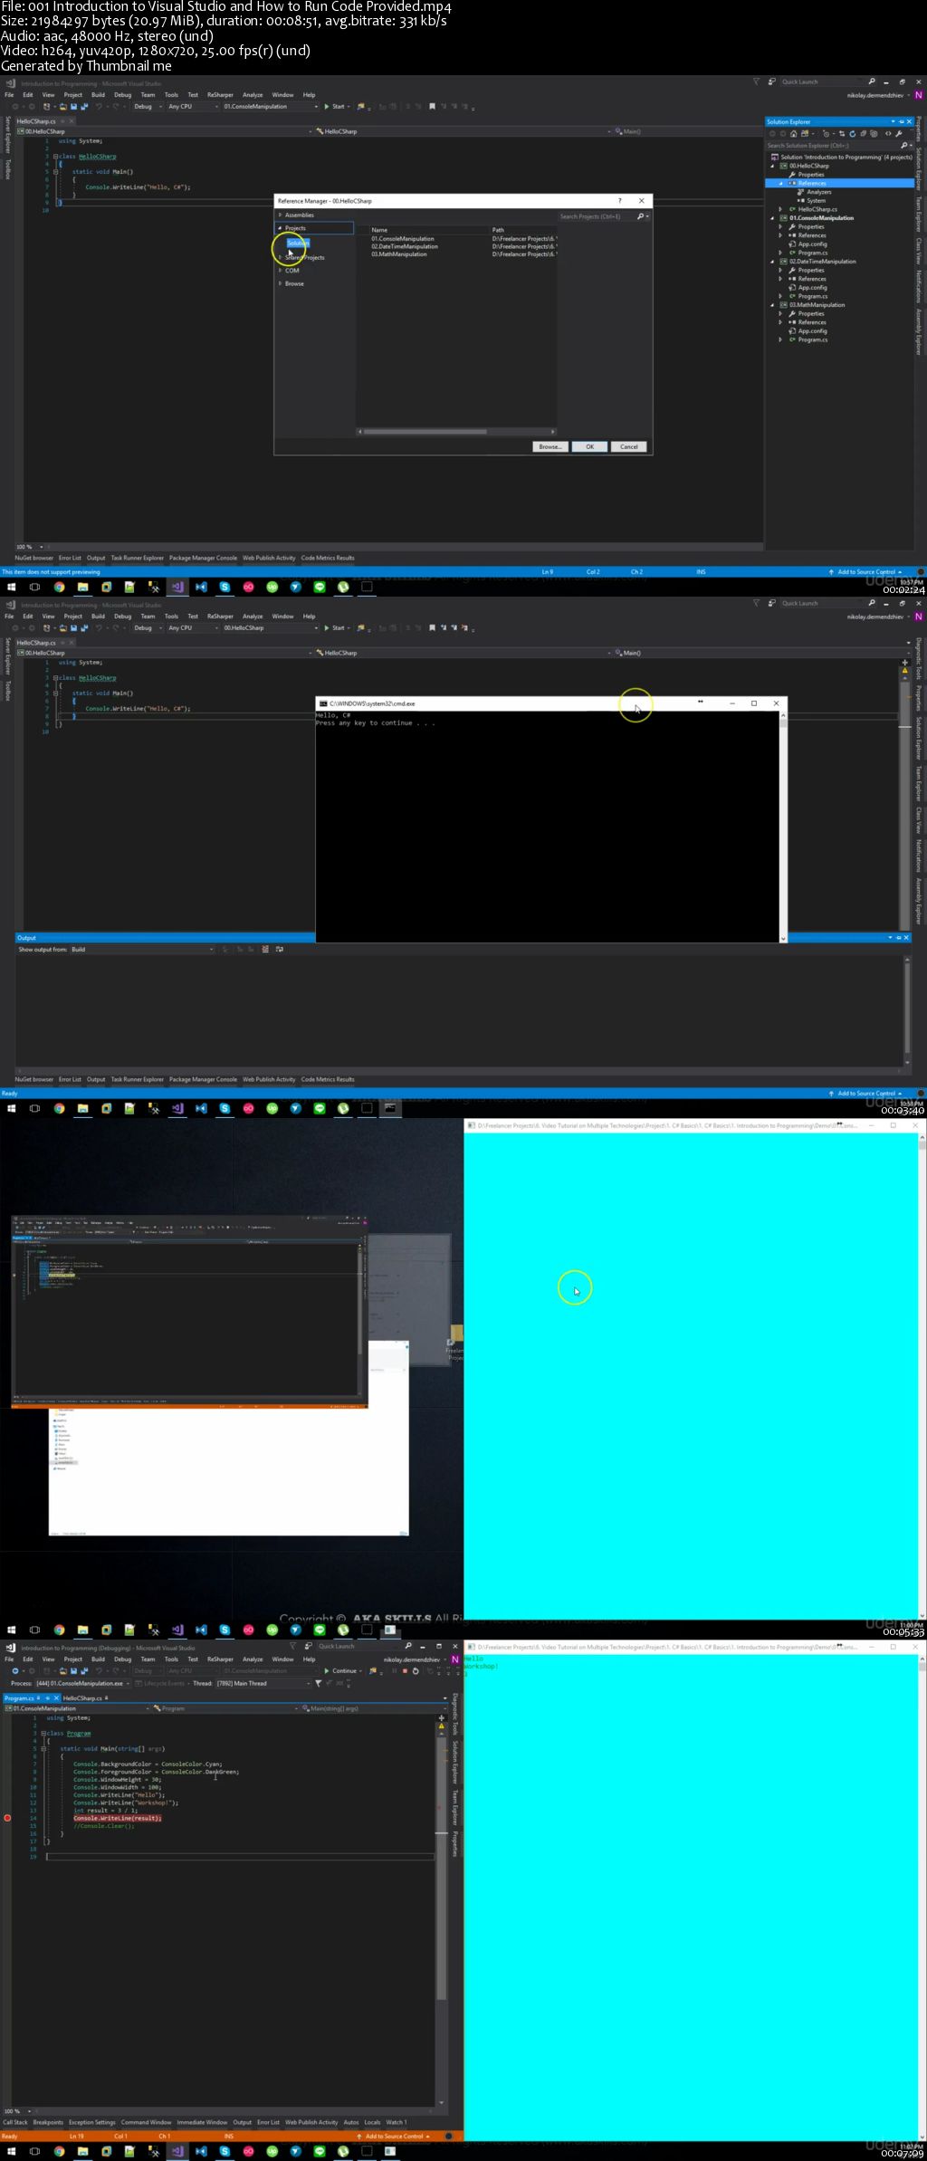Viewport: 927px width, 2161px height.
Task: Open the Locals tab
Action: (x=372, y=2122)
